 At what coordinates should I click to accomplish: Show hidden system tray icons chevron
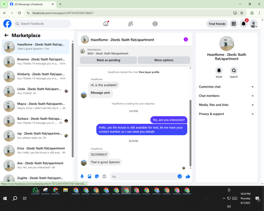click(x=224, y=198)
